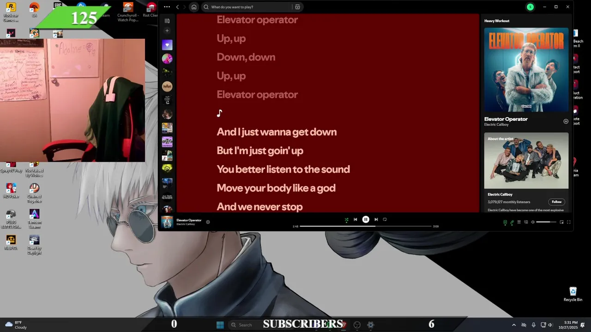Adjust the Spotify volume slider
591x332 pixels.
[x=546, y=222]
